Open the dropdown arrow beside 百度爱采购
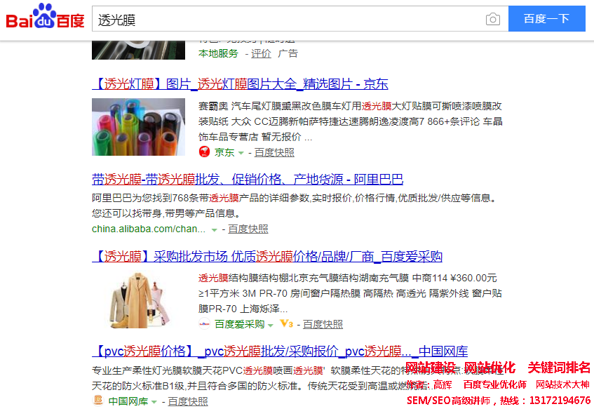Image resolution: width=594 pixels, height=416 pixels. pos(271,325)
